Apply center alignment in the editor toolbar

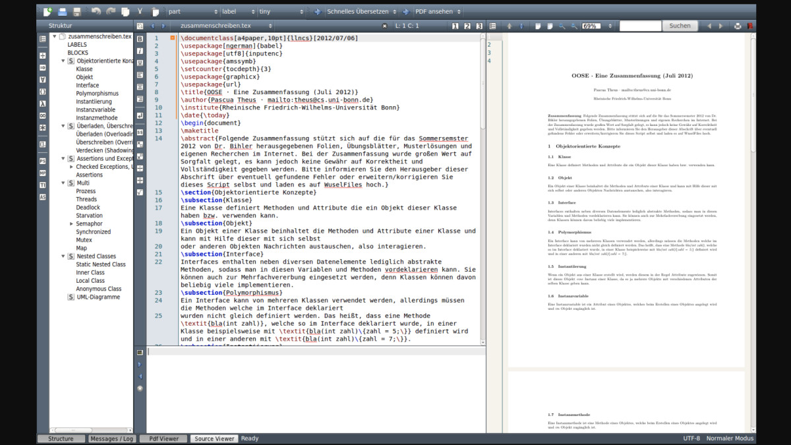[140, 86]
